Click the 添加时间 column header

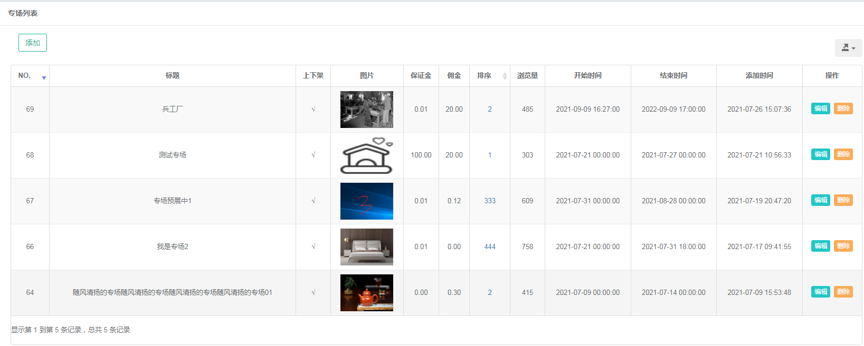pyautogui.click(x=759, y=76)
